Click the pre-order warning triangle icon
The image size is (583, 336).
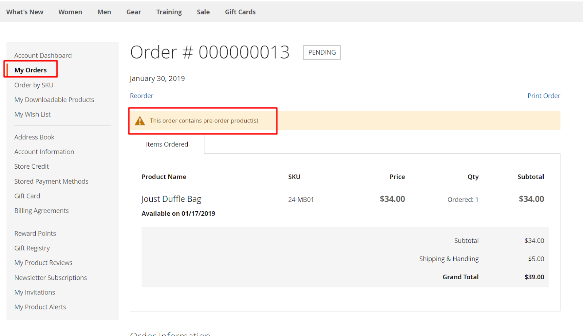coord(140,121)
